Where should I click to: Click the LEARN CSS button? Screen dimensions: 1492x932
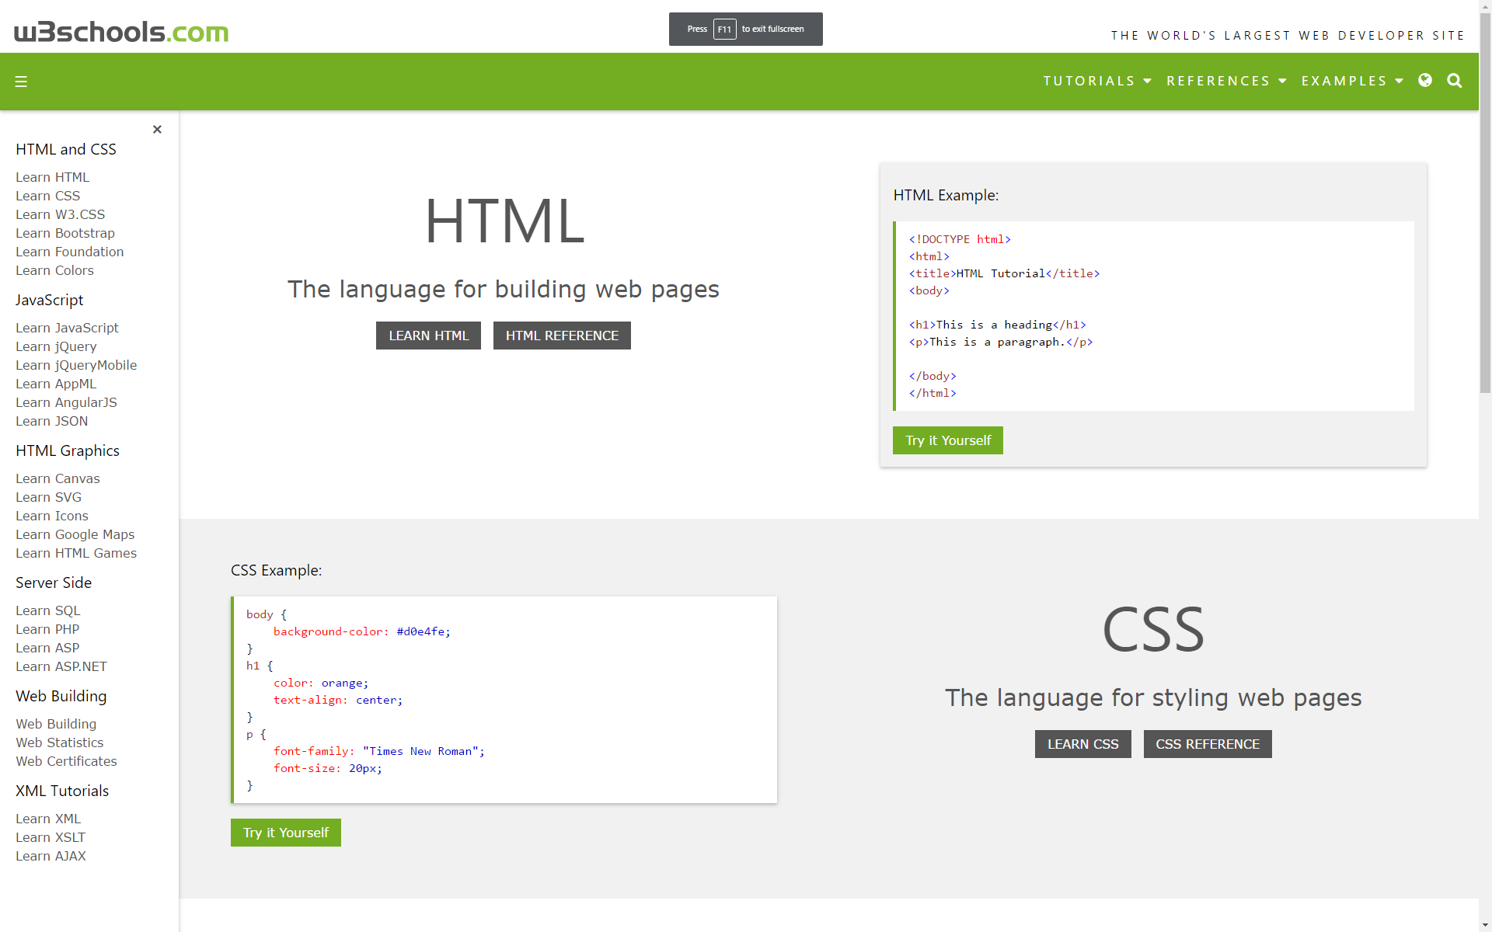pos(1082,744)
